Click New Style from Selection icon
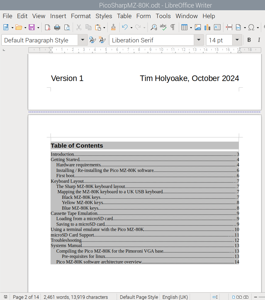Screen dimensions: 265x300 pyautogui.click(x=102, y=40)
